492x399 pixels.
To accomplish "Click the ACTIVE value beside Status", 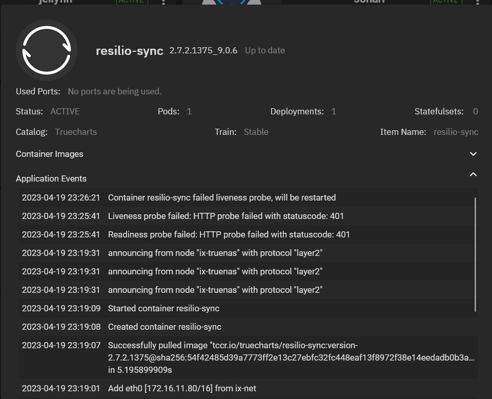I will [x=65, y=111].
